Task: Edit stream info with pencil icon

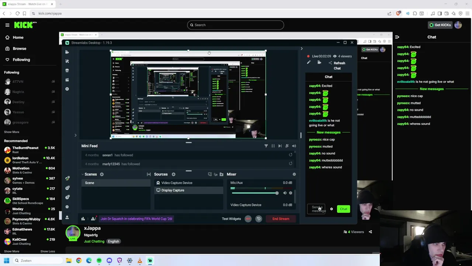Action: [309, 63]
